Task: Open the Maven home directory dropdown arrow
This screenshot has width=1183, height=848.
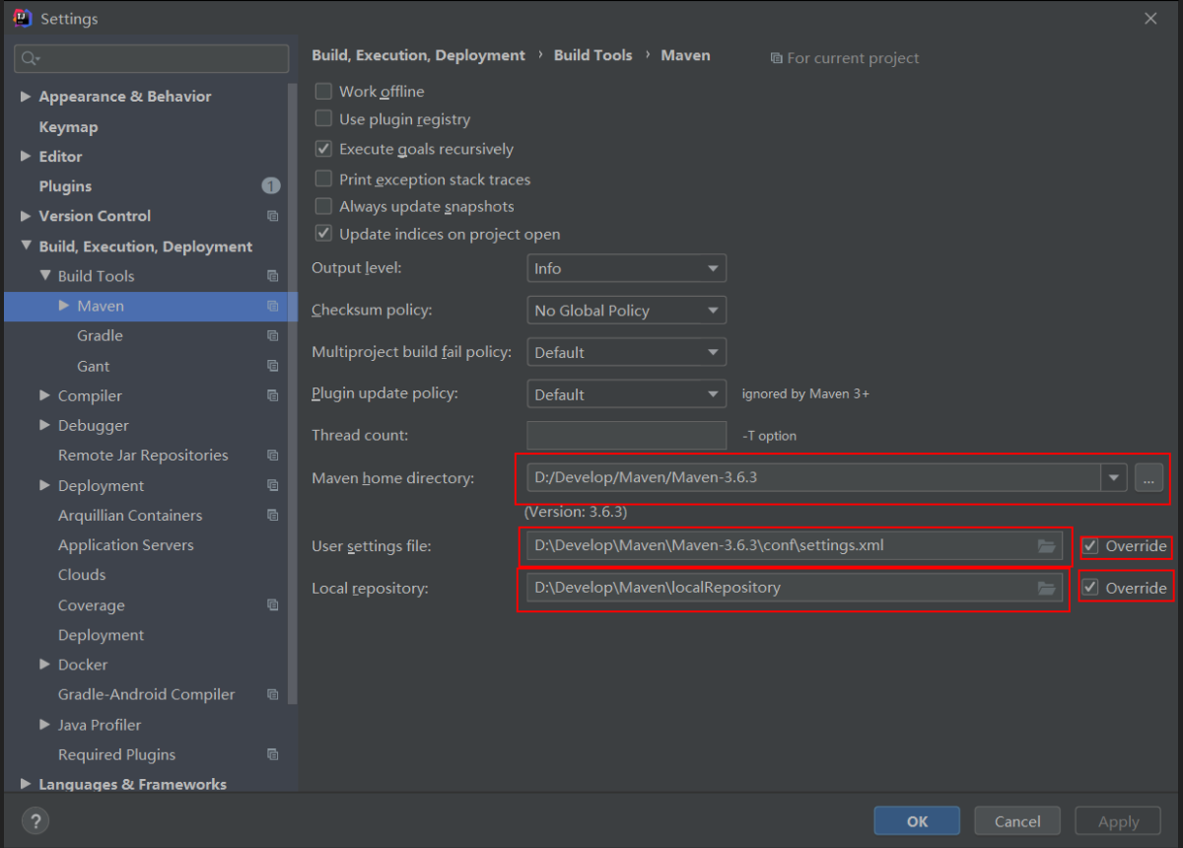Action: [1114, 477]
